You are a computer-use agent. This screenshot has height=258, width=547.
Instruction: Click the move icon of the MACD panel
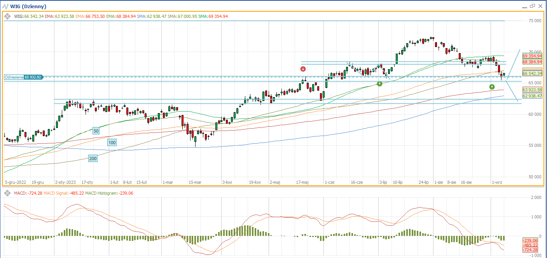pos(7,193)
